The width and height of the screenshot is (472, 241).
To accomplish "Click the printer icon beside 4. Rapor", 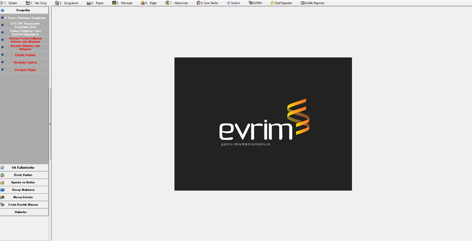I will tap(89, 3).
